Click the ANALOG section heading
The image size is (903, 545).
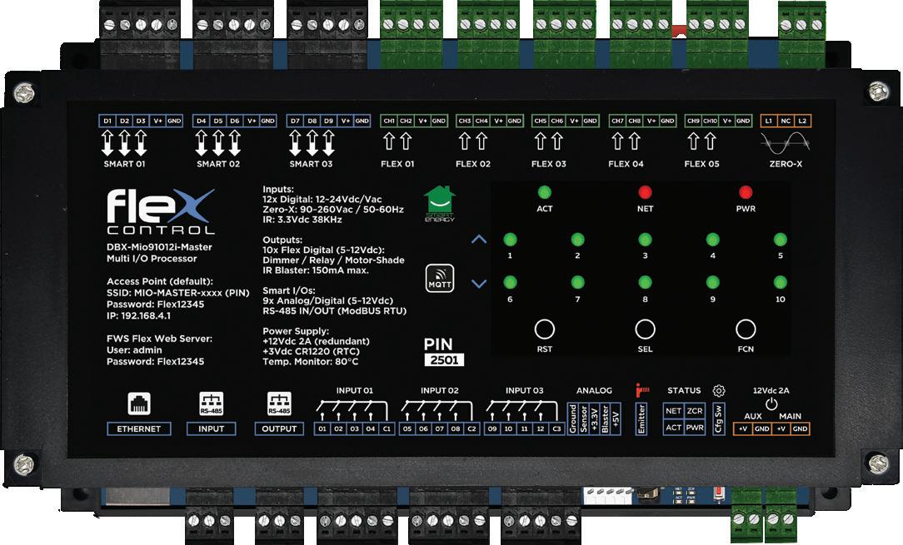coord(594,391)
